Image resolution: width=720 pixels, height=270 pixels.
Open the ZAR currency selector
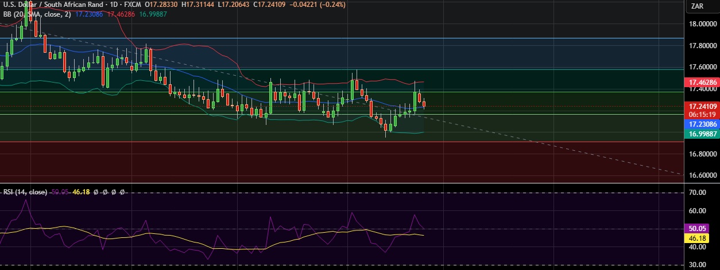(x=698, y=6)
